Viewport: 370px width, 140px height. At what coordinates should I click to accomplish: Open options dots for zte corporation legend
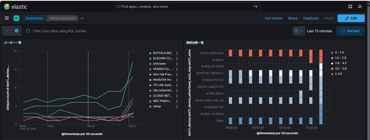177,90
